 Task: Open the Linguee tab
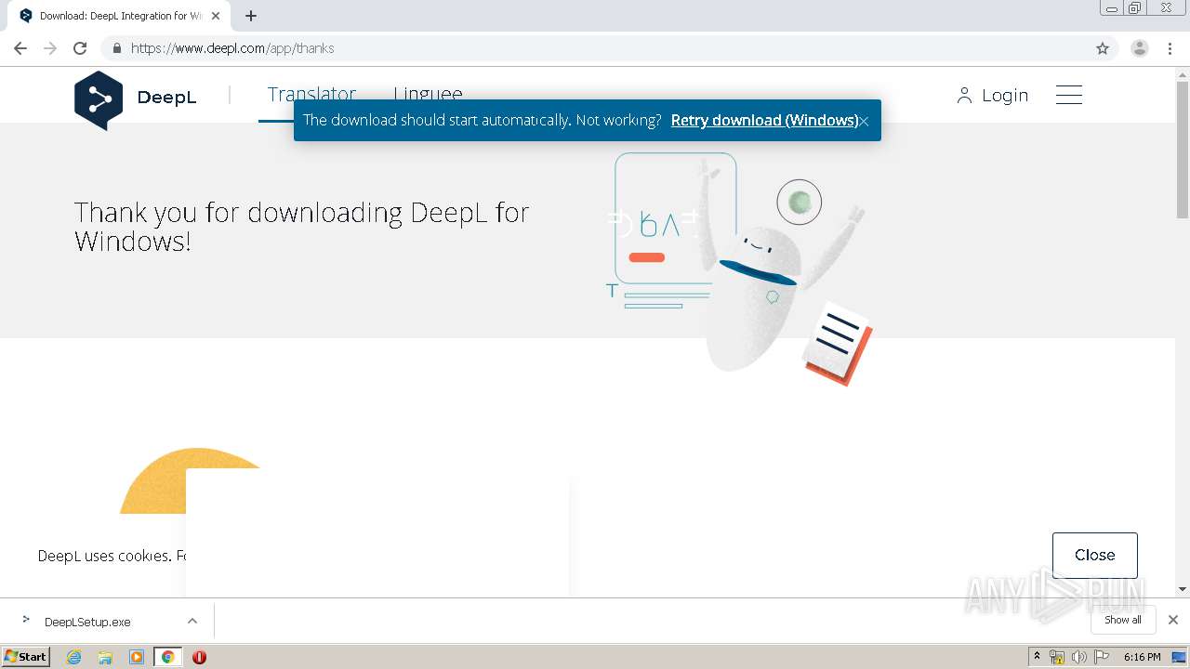coord(428,94)
